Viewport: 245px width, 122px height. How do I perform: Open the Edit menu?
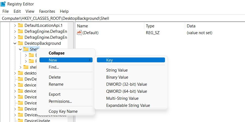17,11
